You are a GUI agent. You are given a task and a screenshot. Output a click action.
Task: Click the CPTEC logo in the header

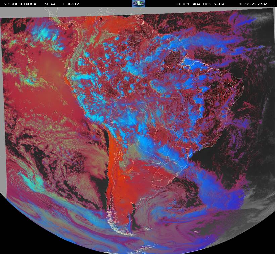(139, 4)
